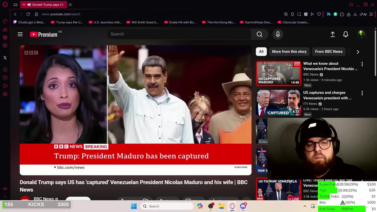Open 'U.S. launches milit...' bookmark
Image resolution: width=377 pixels, height=212 pixels.
(x=105, y=22)
